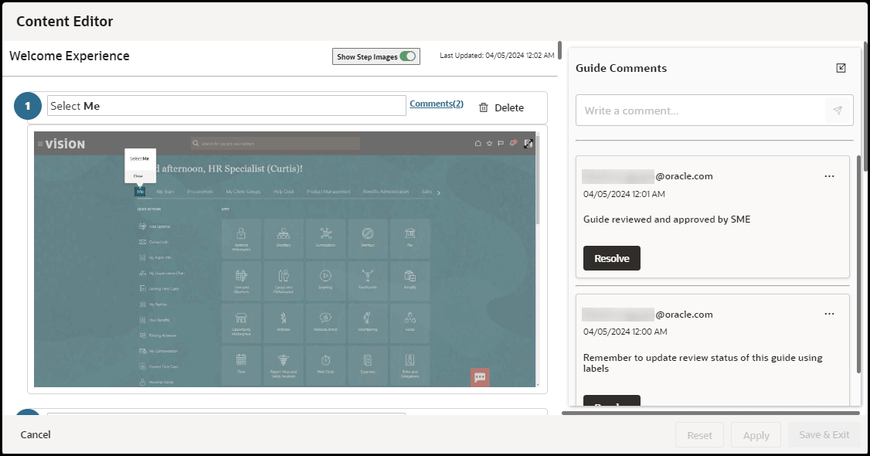Click the Volunteering app tile icon
Image resolution: width=870 pixels, height=456 pixels.
(x=368, y=318)
